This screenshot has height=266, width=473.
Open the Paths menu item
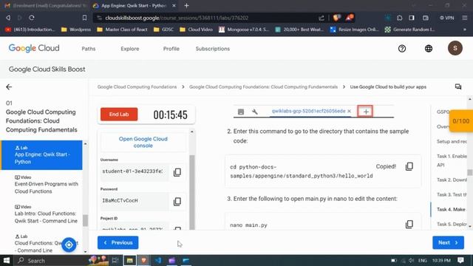[89, 49]
